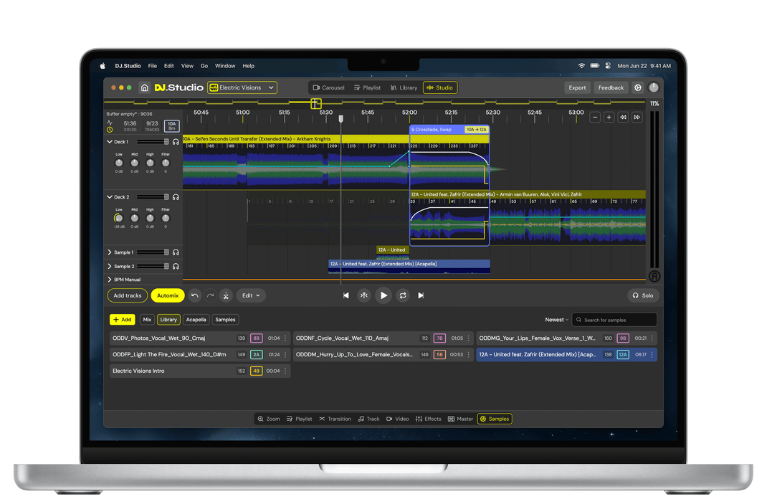The height and width of the screenshot is (499, 767).
Task: Click the scissors split icon near Edit
Action: (x=226, y=295)
